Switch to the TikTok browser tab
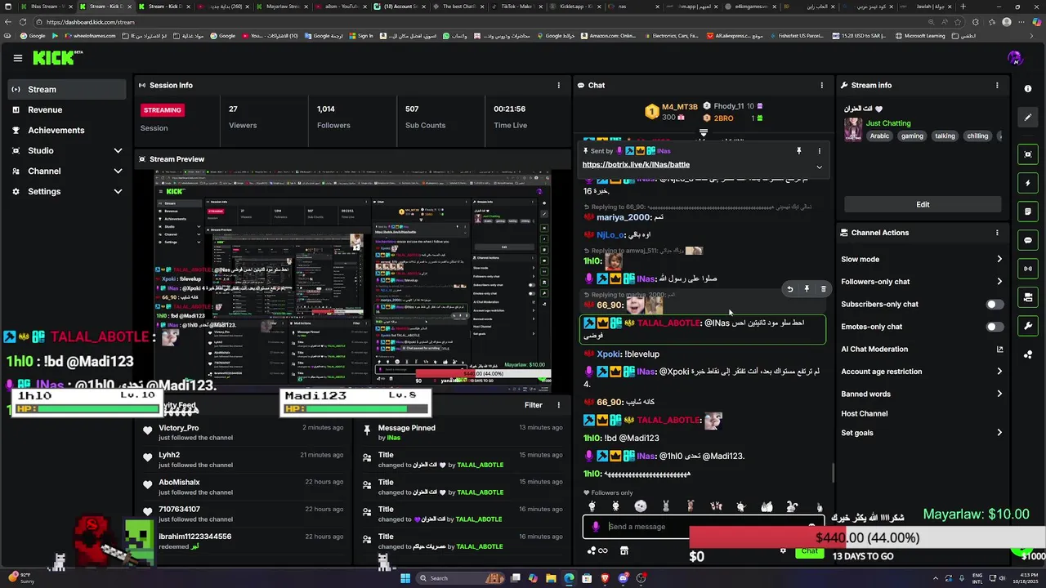Screen dimensions: 1046x588 516,7
